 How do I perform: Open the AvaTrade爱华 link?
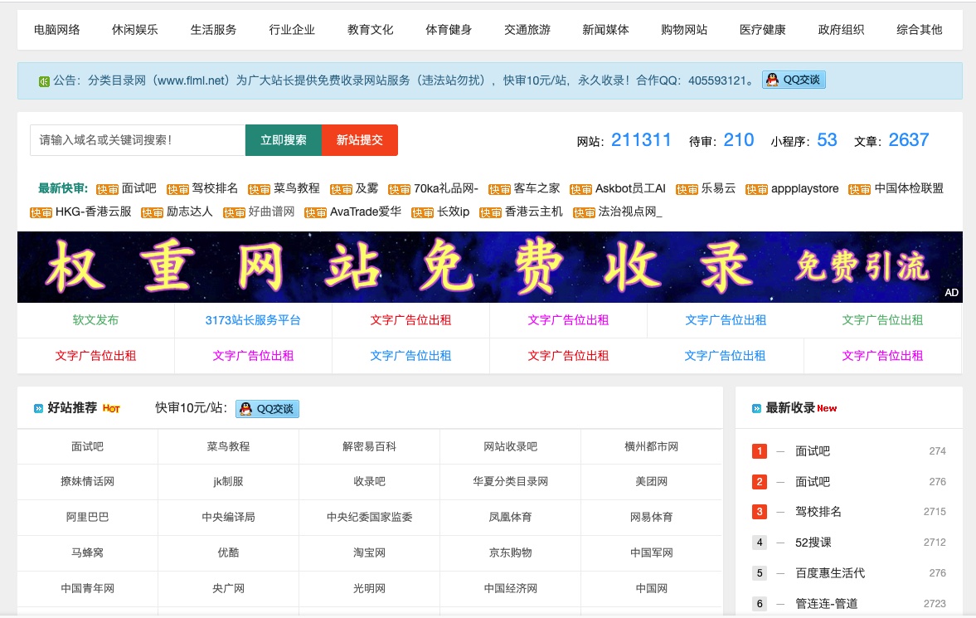point(366,212)
